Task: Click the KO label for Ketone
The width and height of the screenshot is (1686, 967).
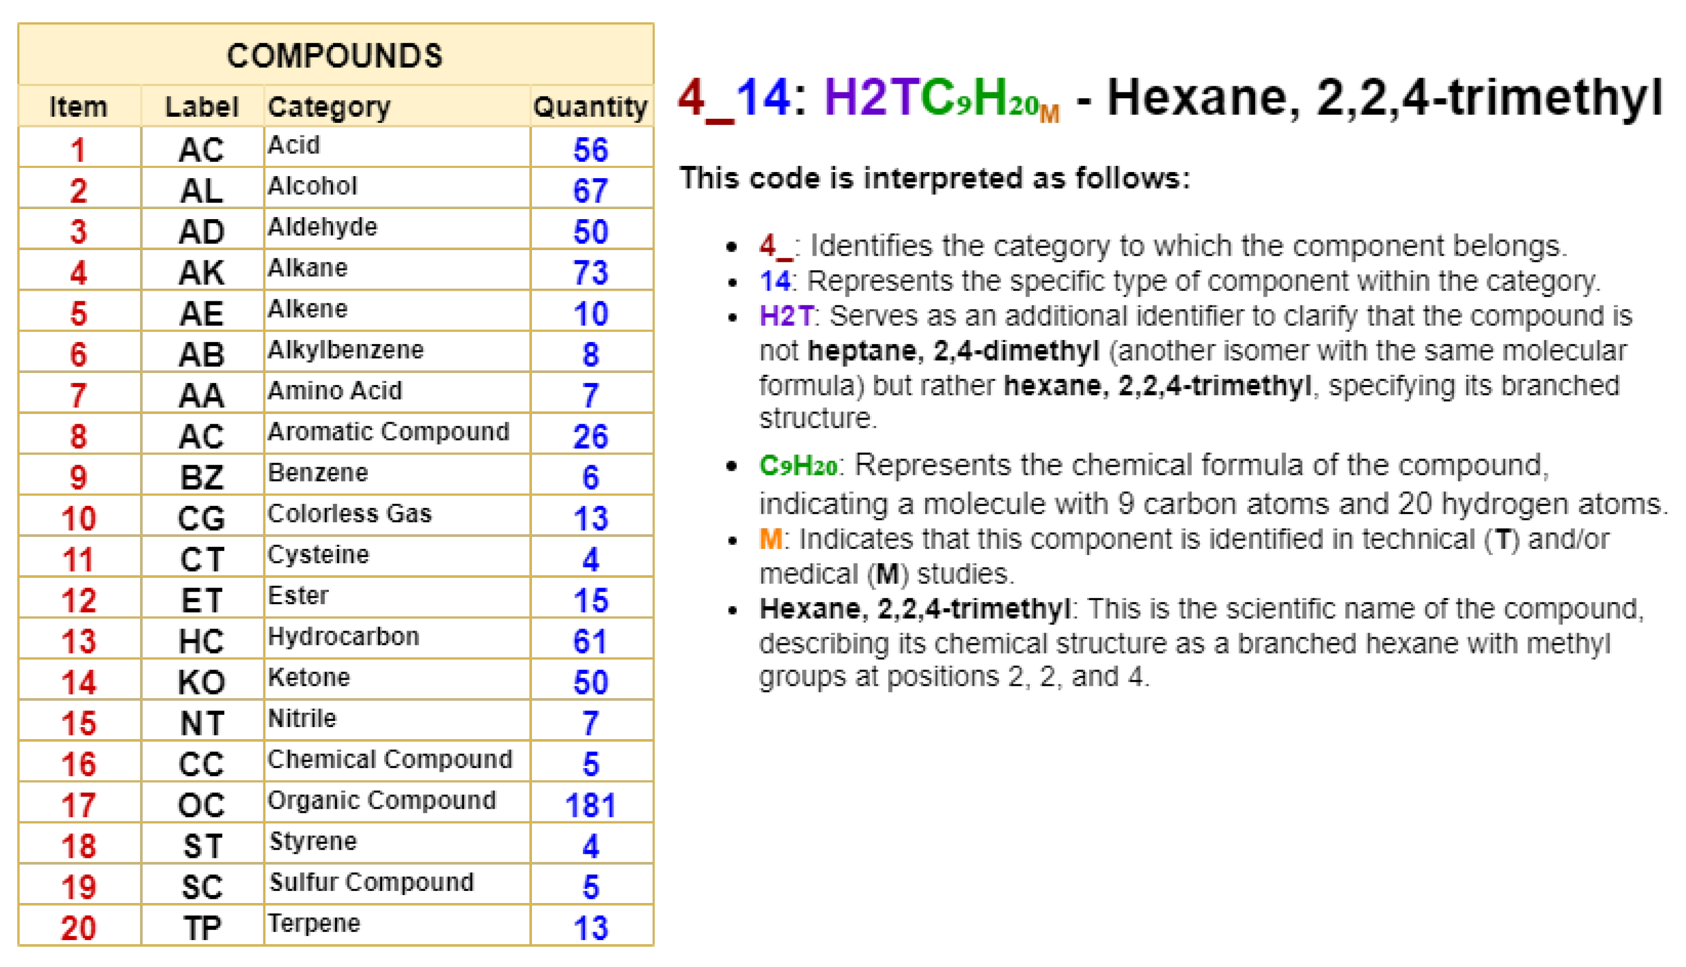Action: pos(201,682)
